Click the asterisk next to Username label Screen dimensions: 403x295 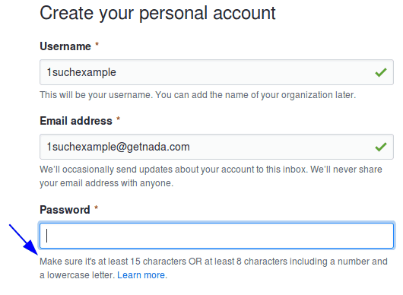tap(97, 44)
